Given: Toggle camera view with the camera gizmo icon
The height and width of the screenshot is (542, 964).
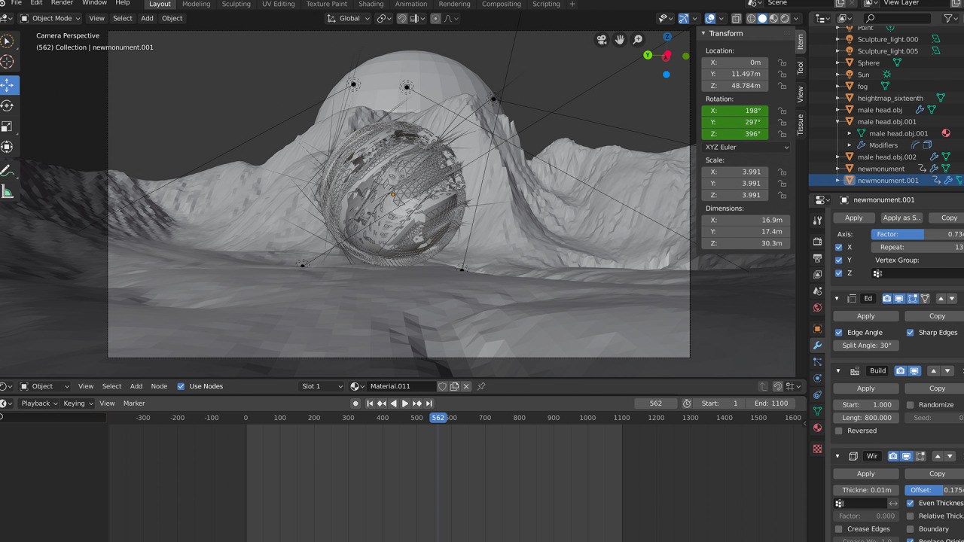Looking at the screenshot, I should click(x=602, y=40).
